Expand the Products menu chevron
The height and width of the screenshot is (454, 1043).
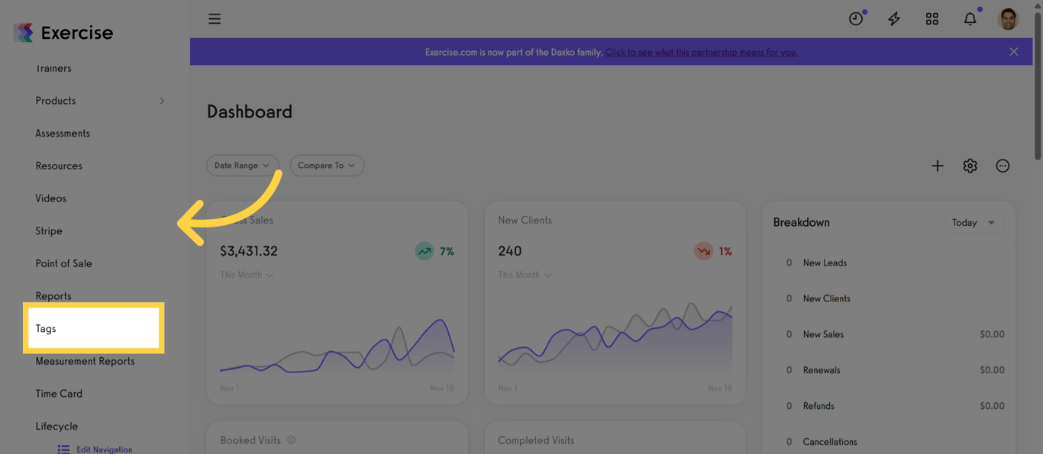tap(162, 101)
